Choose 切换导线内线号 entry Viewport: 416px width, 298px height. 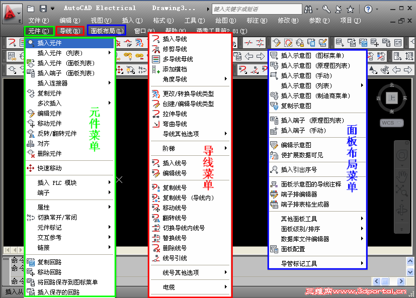click(190, 228)
